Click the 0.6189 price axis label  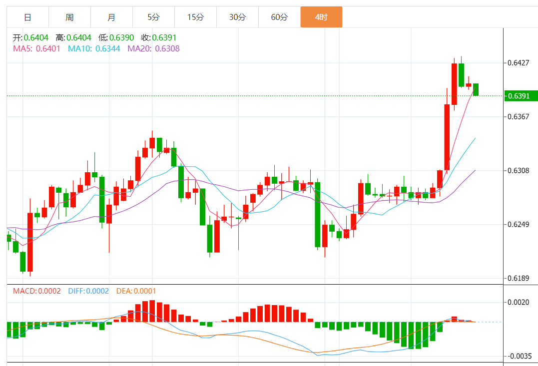[x=519, y=278]
